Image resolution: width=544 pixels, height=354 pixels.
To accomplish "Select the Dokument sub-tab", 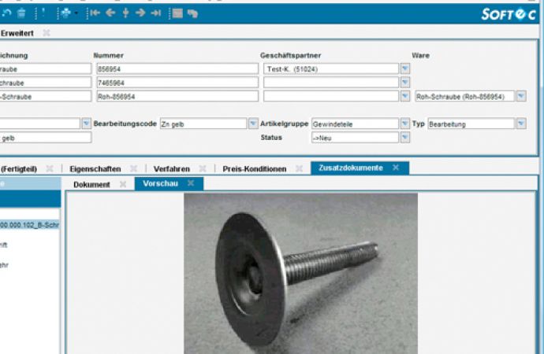I will [x=91, y=184].
